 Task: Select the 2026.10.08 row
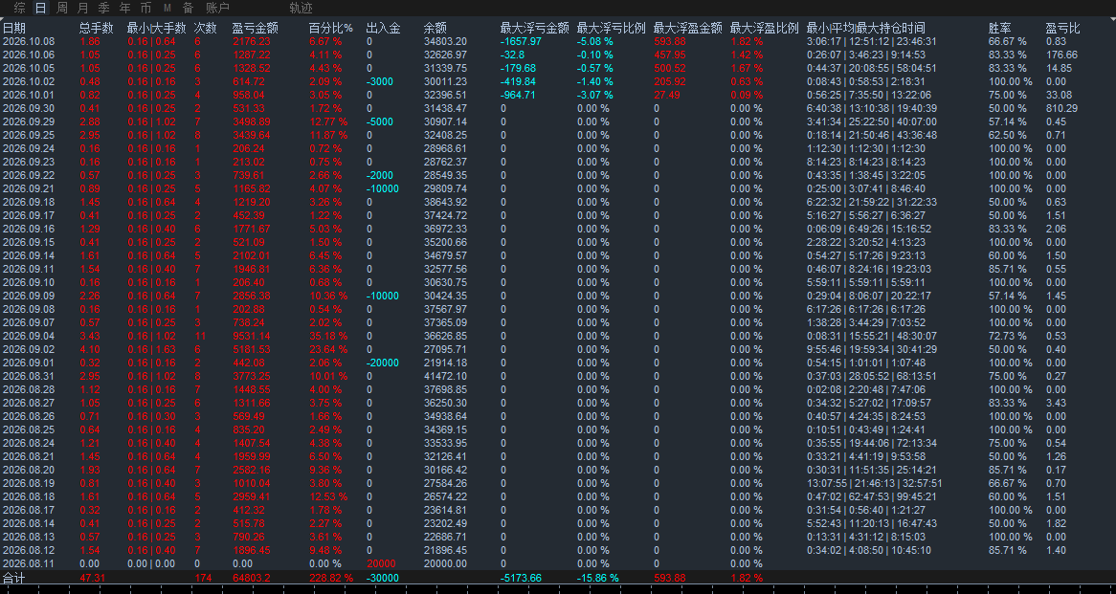click(558, 42)
